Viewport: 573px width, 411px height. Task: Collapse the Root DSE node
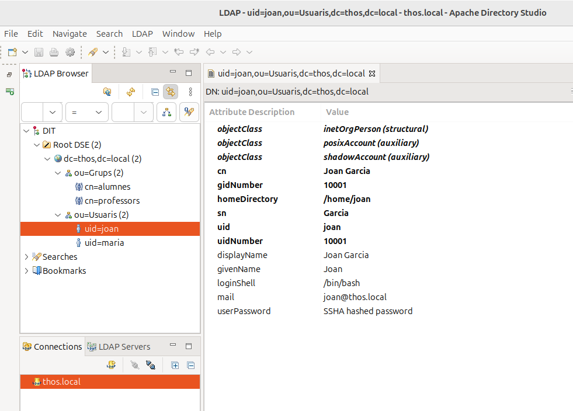coord(37,145)
